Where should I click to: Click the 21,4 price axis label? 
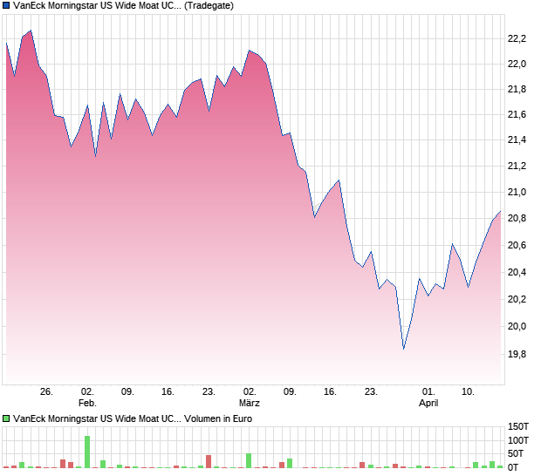517,140
